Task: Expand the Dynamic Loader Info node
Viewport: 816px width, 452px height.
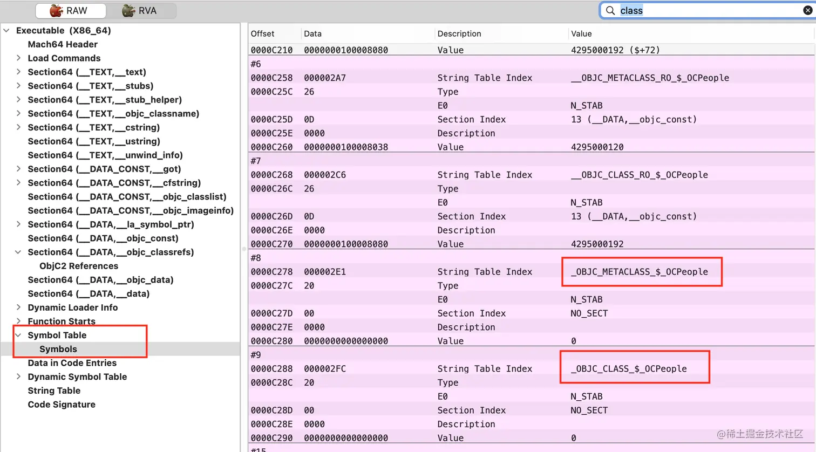Action: tap(18, 307)
